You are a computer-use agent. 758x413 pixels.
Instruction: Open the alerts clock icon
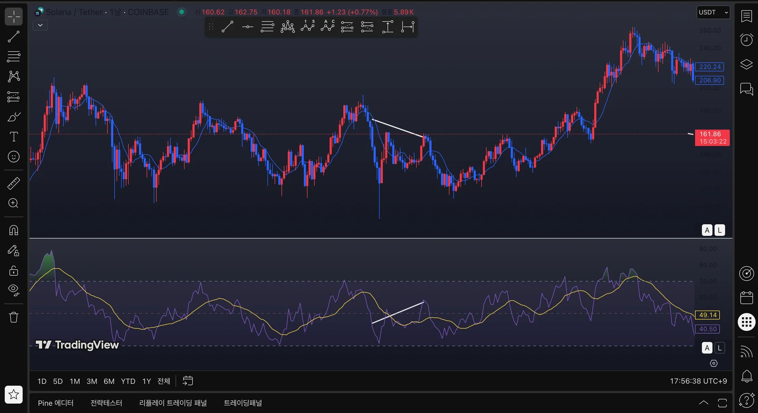click(x=746, y=40)
